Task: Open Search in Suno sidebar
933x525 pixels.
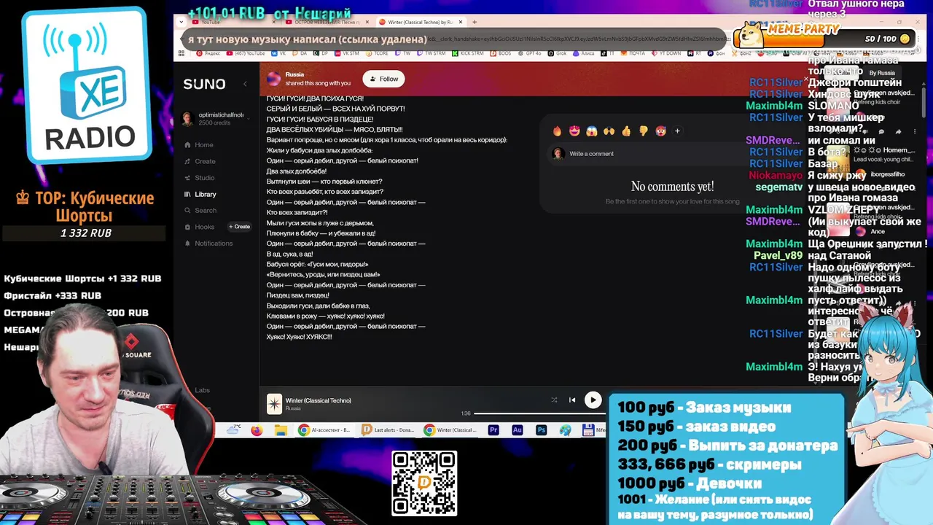Action: (x=200, y=211)
